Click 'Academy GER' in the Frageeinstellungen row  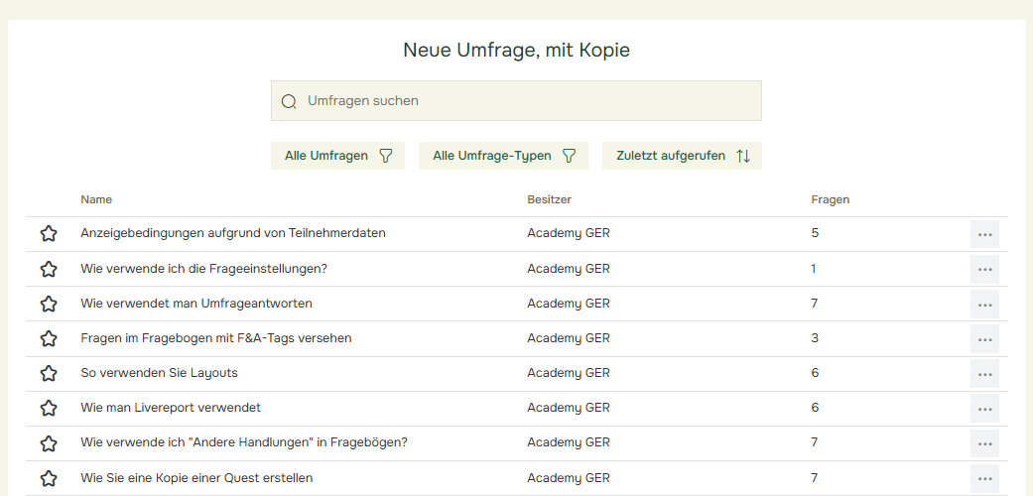point(569,269)
